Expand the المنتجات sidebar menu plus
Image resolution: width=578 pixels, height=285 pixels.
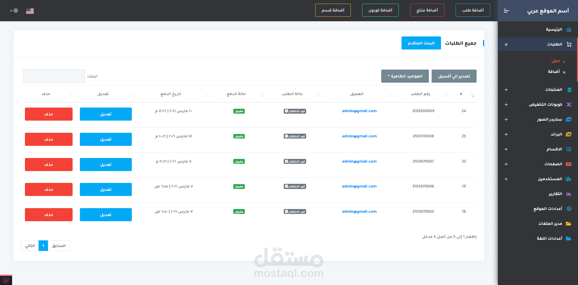tap(506, 90)
